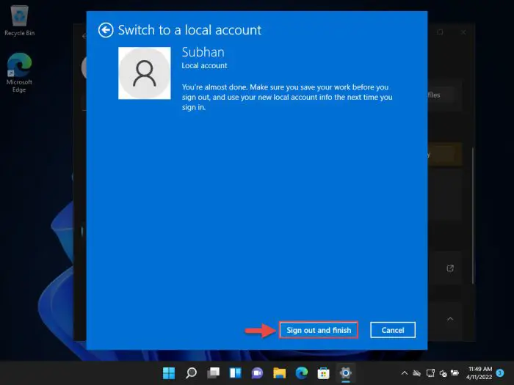This screenshot has height=385, width=514.
Task: Open Microsoft Store from taskbar
Action: tap(323, 373)
